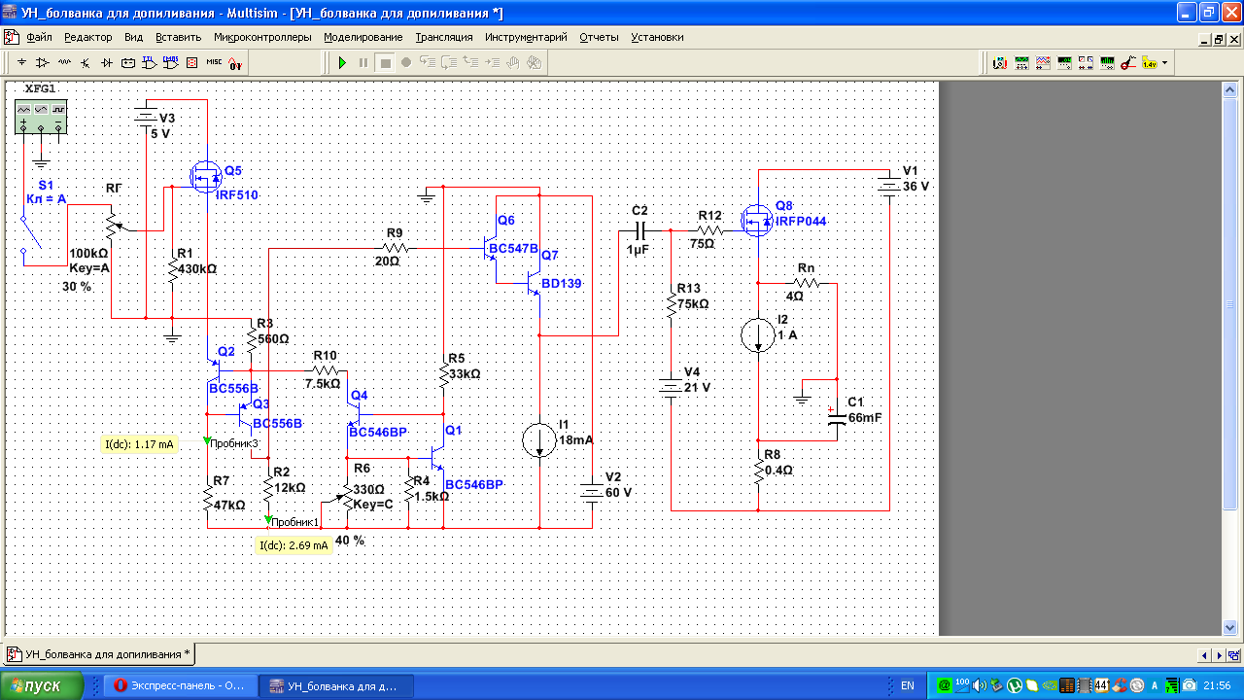Screen dimensions: 1244x700
Task: Open the Инструментарий menu
Action: pos(526,37)
